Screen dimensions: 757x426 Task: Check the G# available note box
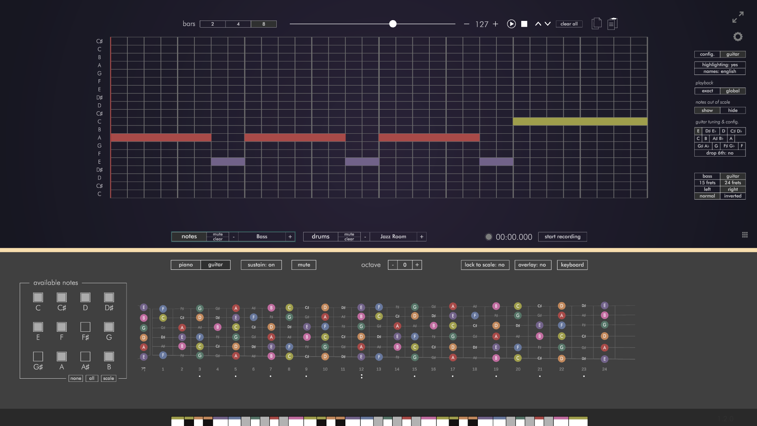pos(38,357)
